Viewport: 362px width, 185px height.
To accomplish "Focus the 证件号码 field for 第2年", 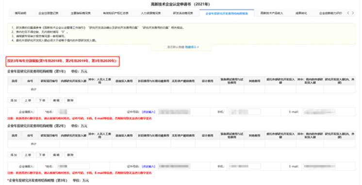I will click(x=175, y=166).
